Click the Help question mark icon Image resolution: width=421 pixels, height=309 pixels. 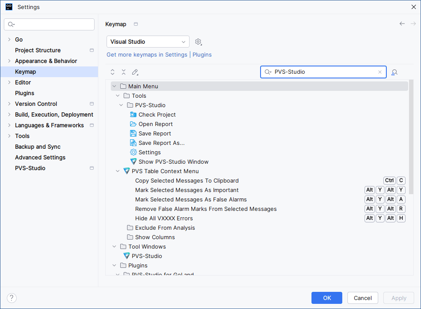(12, 298)
